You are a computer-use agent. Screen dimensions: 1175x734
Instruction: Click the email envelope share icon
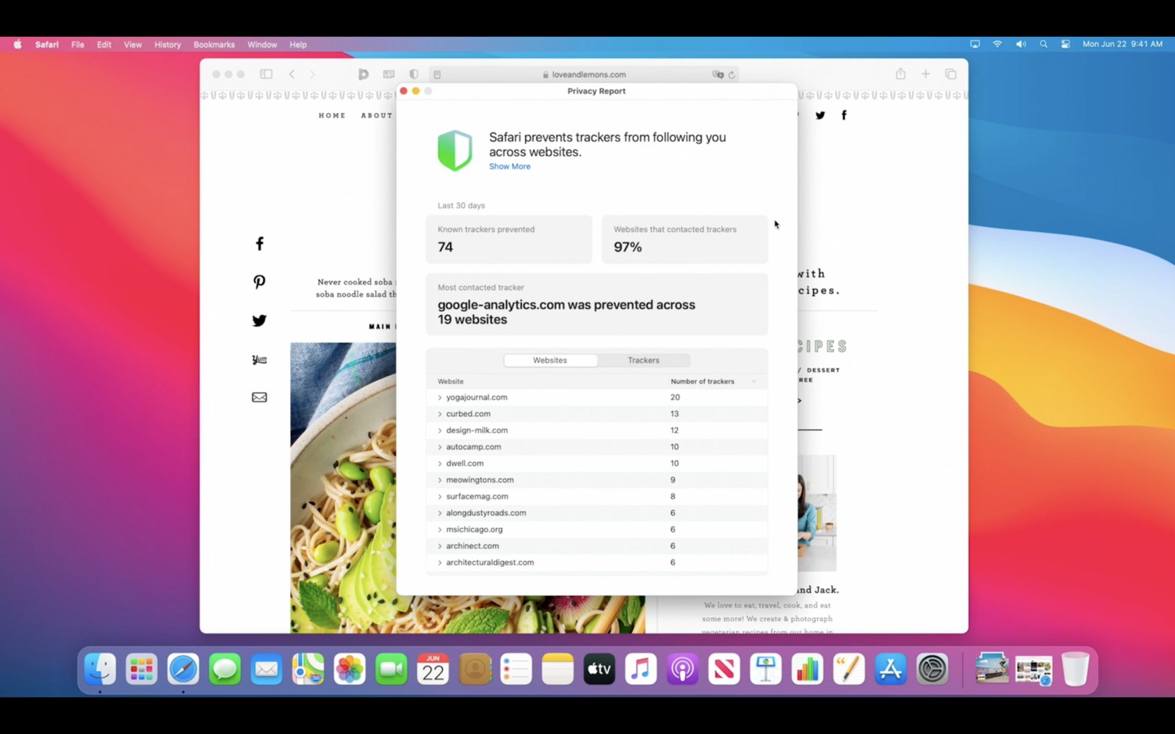coord(259,397)
